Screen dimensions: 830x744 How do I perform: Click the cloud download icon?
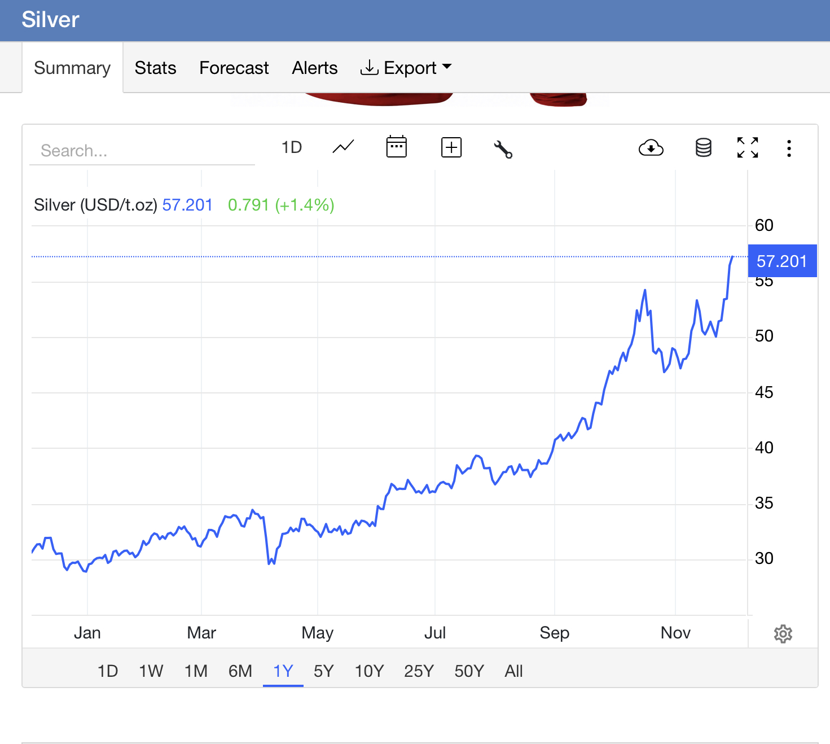coord(651,148)
